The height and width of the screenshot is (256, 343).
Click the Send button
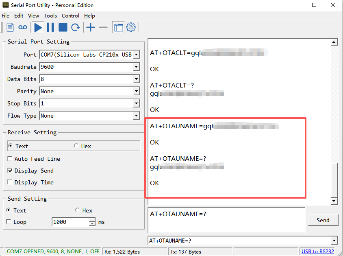point(323,220)
